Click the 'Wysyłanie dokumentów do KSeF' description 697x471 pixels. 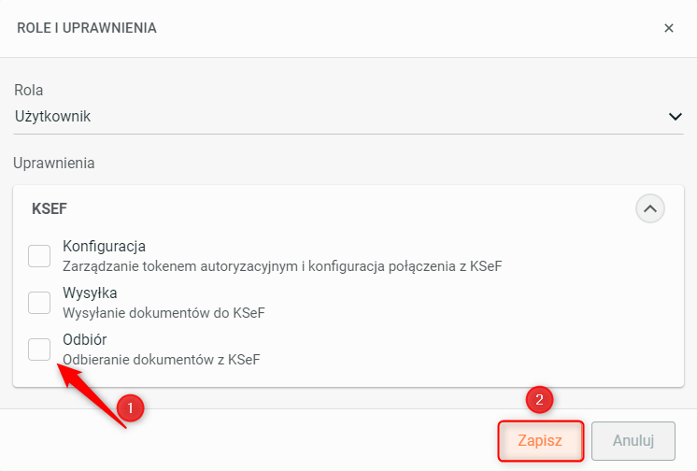[x=164, y=313]
